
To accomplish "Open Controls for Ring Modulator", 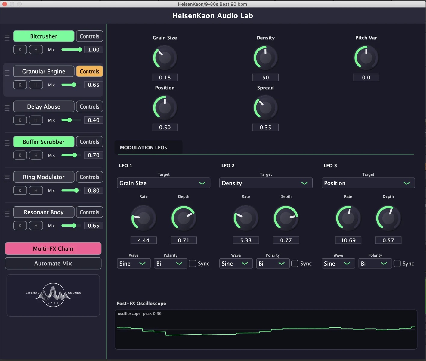I will point(89,177).
